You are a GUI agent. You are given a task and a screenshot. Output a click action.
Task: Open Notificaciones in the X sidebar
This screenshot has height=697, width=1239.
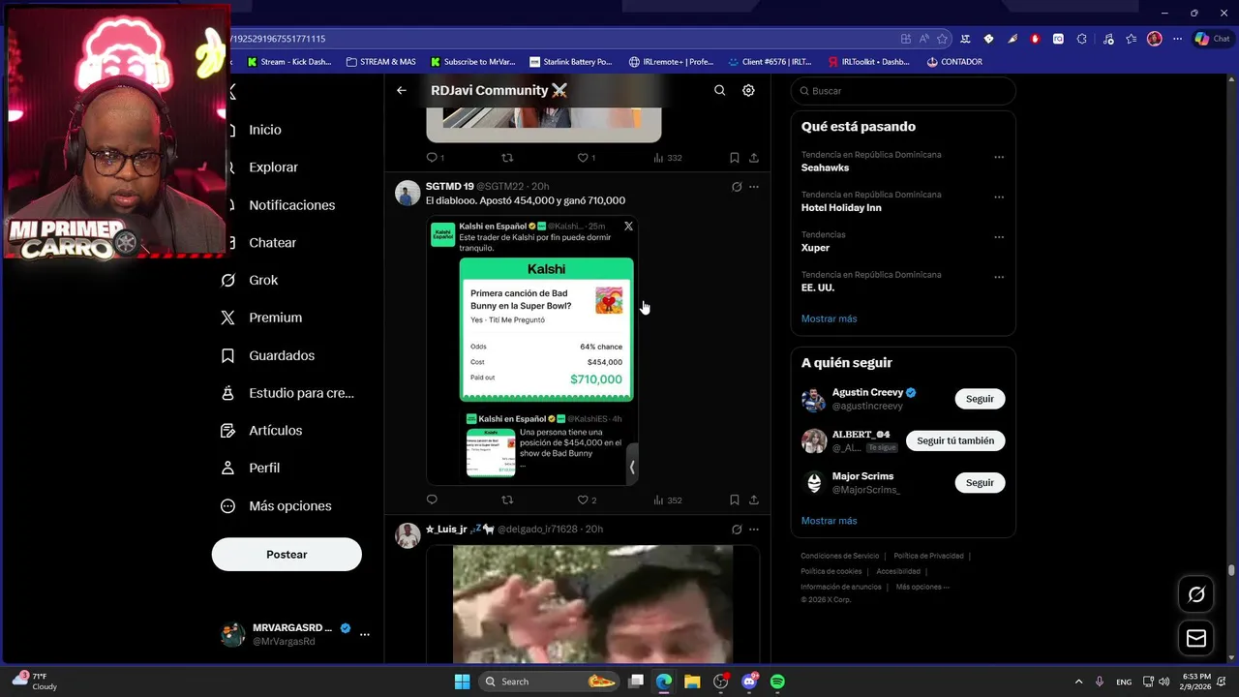coord(291,205)
